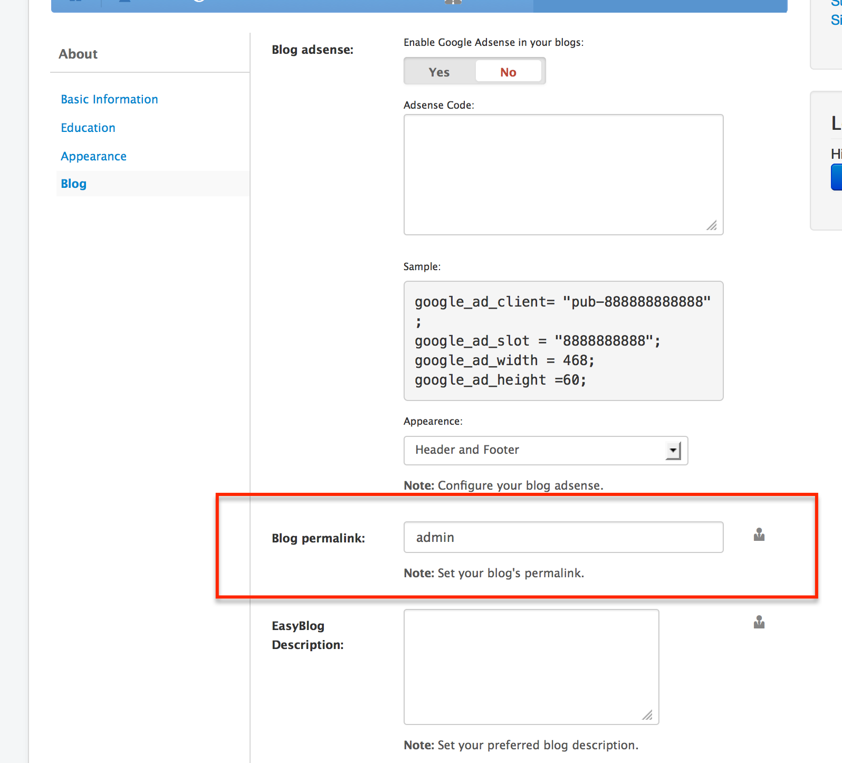Viewport: 842px width, 763px height.
Task: Select No for Google Adsense
Action: click(508, 72)
